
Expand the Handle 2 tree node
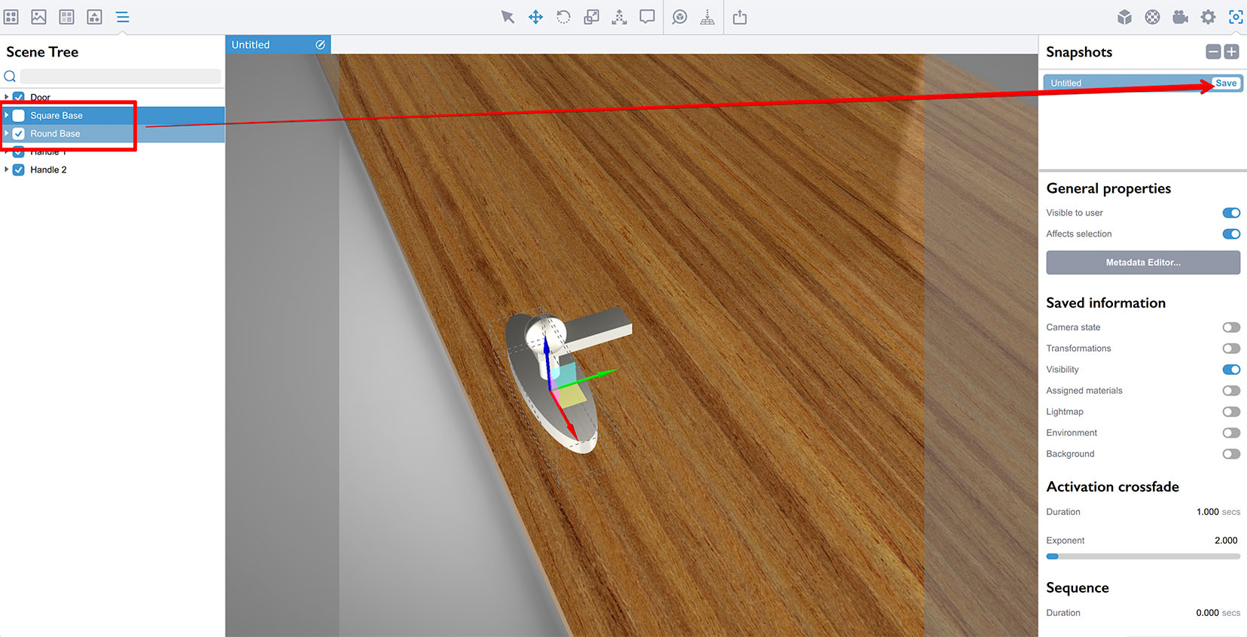coord(7,169)
